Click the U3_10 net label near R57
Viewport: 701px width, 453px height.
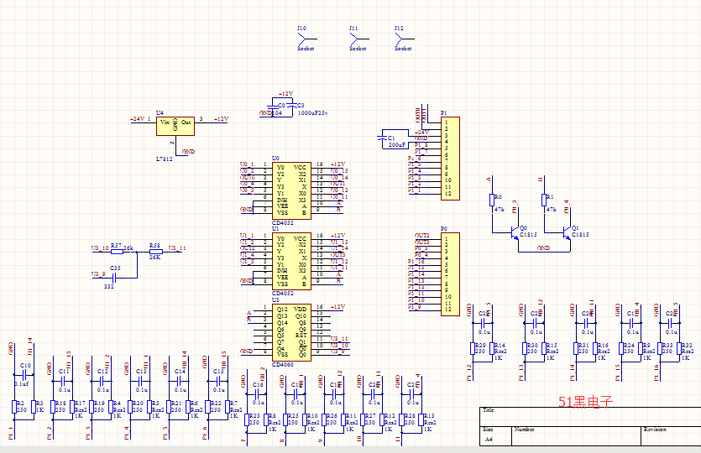(100, 248)
